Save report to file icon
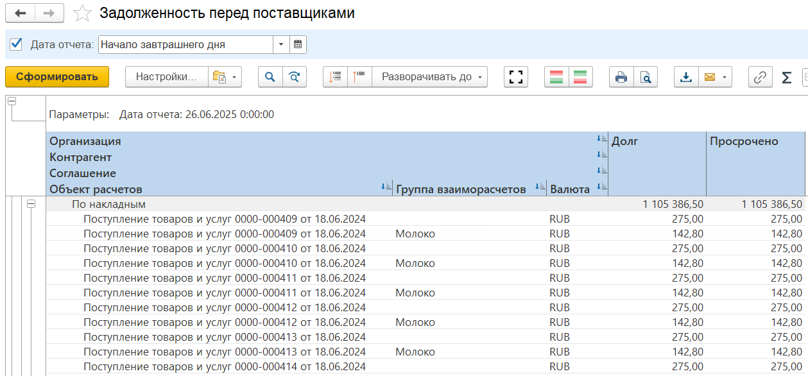This screenshot has width=808, height=376. [x=686, y=77]
